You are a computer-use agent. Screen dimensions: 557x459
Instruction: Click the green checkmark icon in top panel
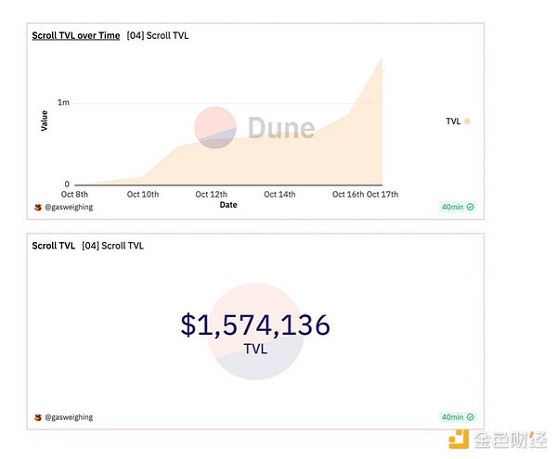(471, 207)
